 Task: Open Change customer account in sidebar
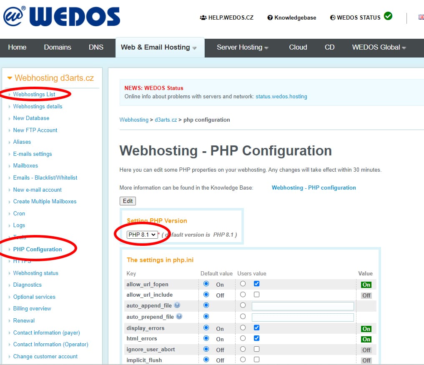point(45,356)
